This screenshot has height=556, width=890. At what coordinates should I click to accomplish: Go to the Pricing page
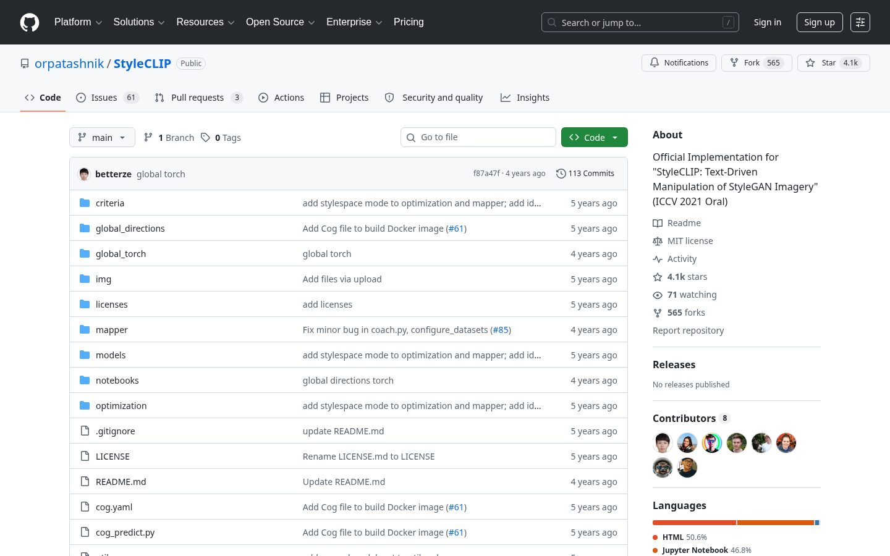(409, 22)
